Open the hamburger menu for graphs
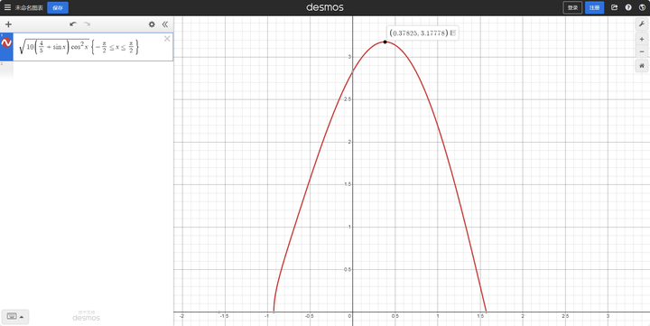650x326 pixels. click(x=7, y=7)
